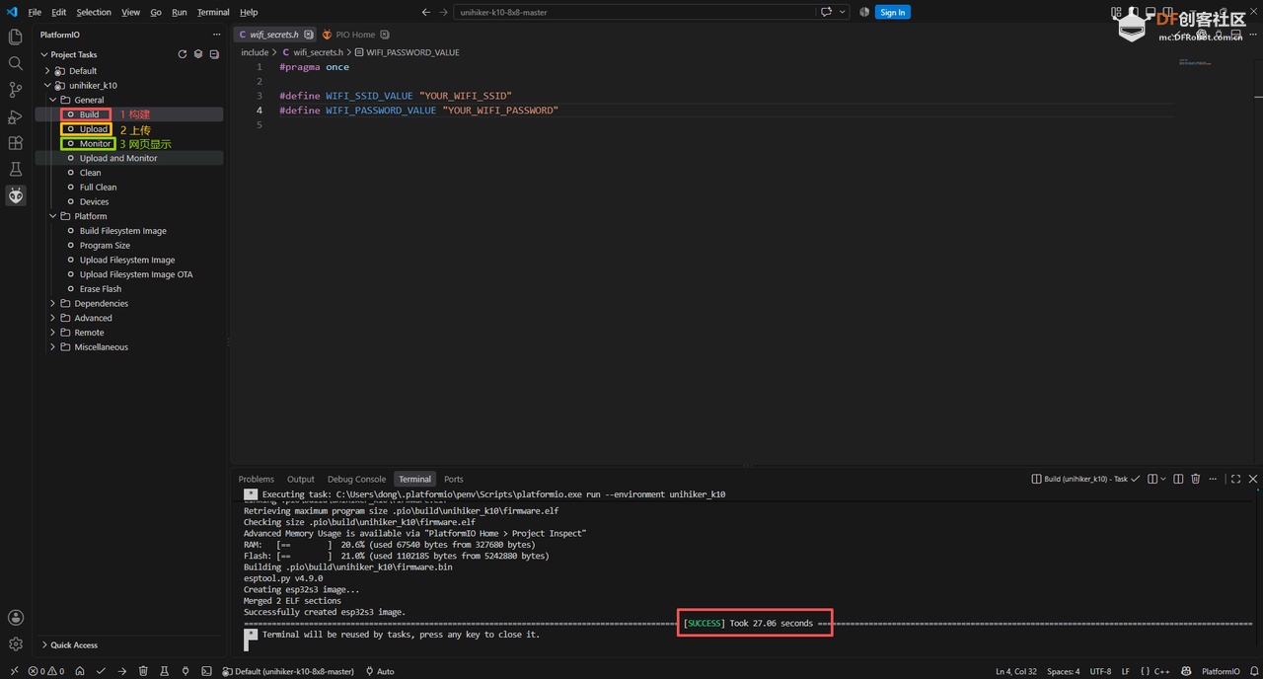Open the PlatformIO sidebar more actions ellipsis
Viewport: 1263px width, 679px height.
pos(216,35)
